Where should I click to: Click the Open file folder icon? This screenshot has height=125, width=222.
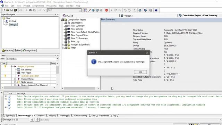click(8, 10)
